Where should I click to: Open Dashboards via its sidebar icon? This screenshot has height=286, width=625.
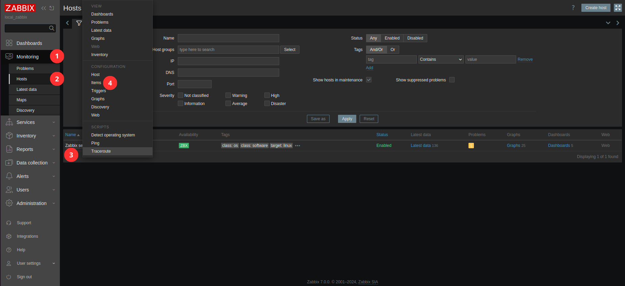pos(9,43)
